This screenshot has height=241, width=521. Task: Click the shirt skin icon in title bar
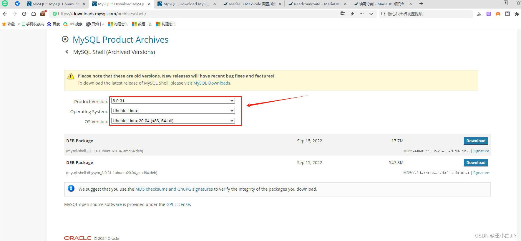pyautogui.click(x=518, y=3)
